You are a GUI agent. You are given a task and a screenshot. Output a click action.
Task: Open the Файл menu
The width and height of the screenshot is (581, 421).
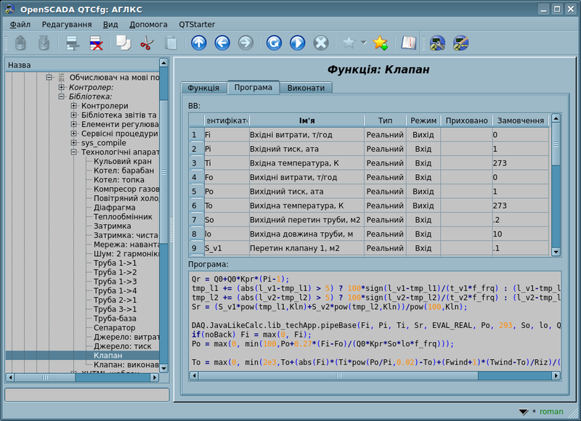coord(20,25)
